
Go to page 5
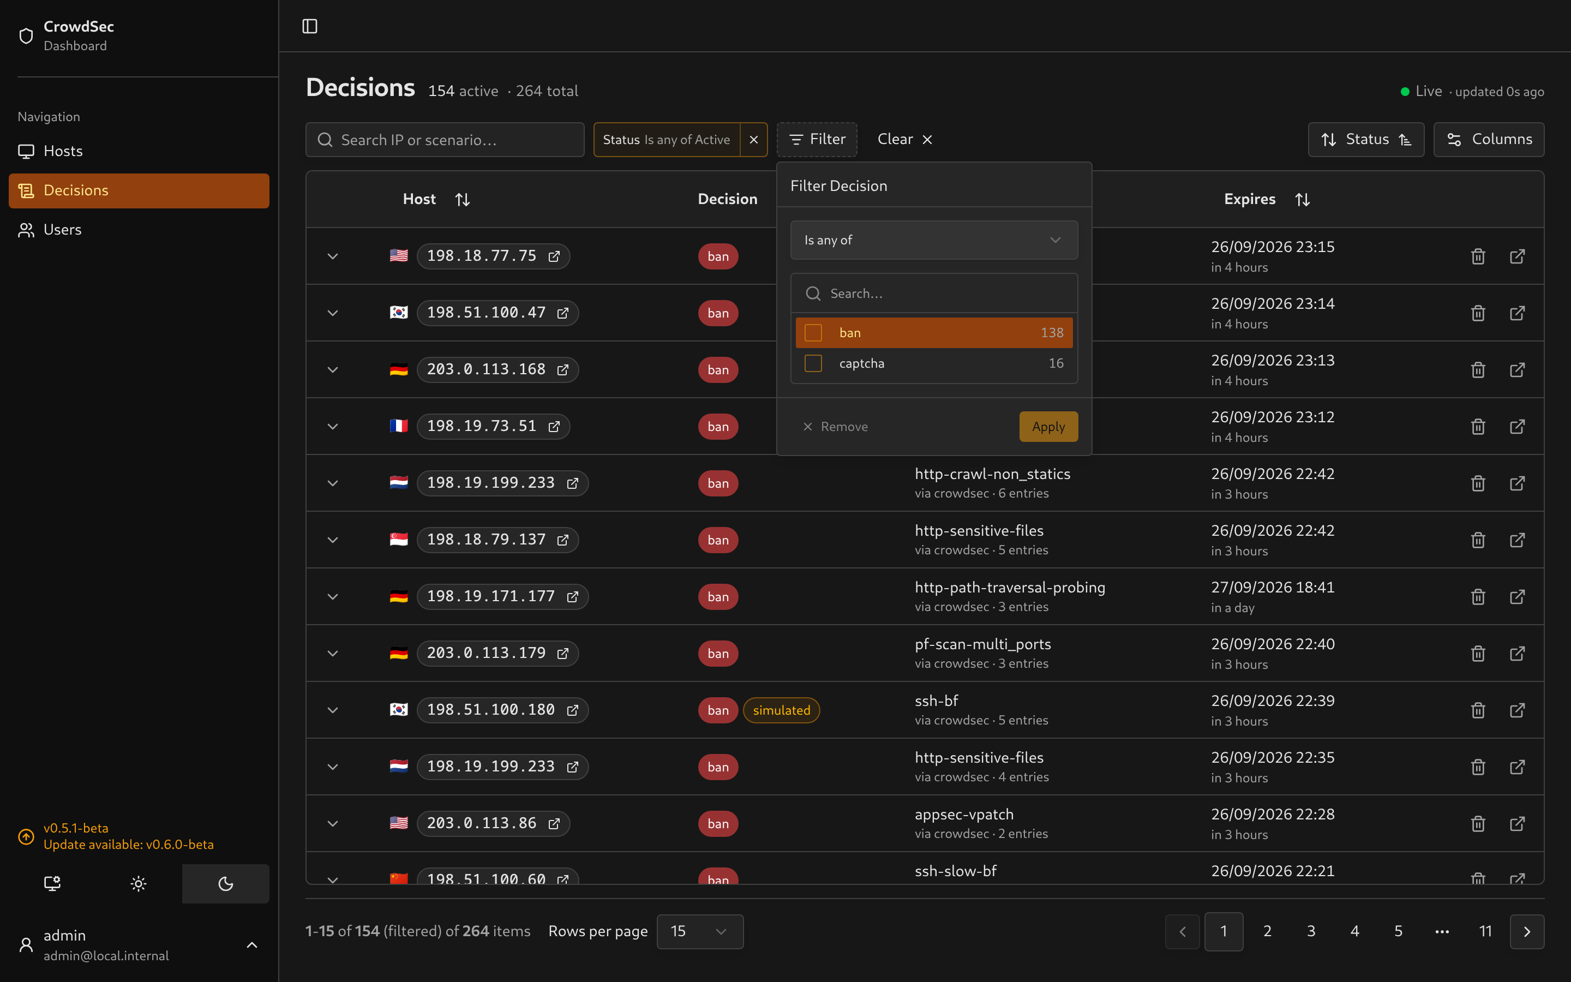tap(1398, 931)
